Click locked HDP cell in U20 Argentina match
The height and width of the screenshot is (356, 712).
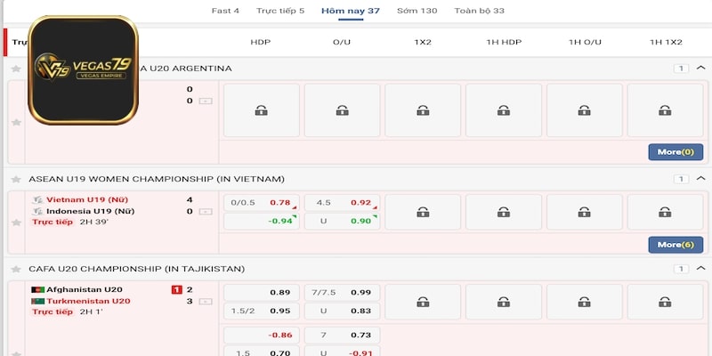[260, 110]
